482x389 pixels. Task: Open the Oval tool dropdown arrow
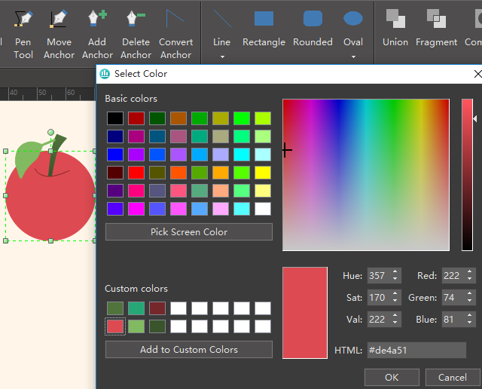353,57
